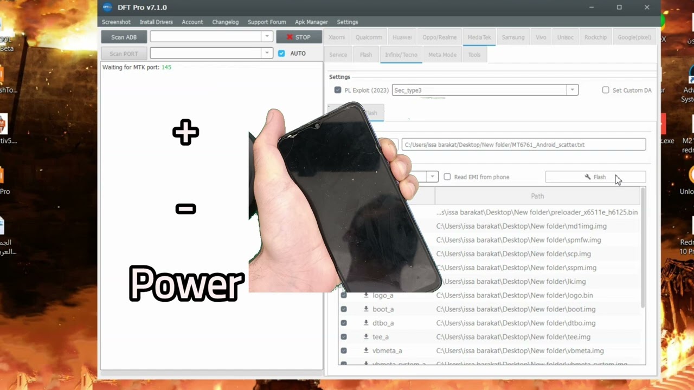This screenshot has width=694, height=390.
Task: Click the MT6761_Android_scatter.txt path field
Action: click(524, 145)
